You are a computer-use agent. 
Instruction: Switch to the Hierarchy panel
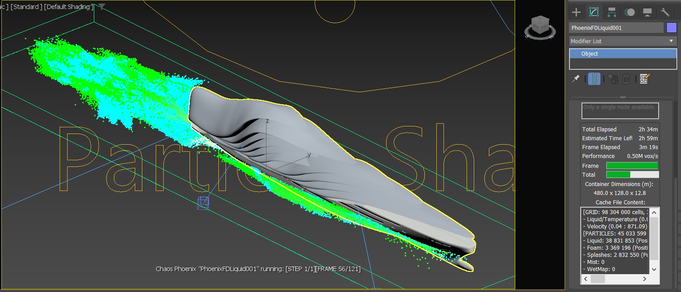click(611, 12)
